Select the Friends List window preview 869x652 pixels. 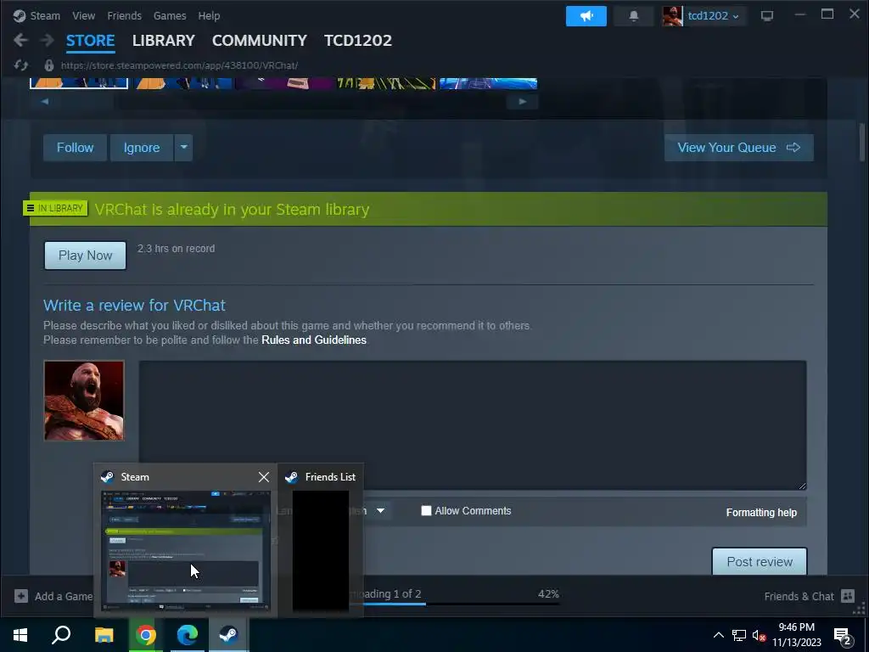[321, 550]
